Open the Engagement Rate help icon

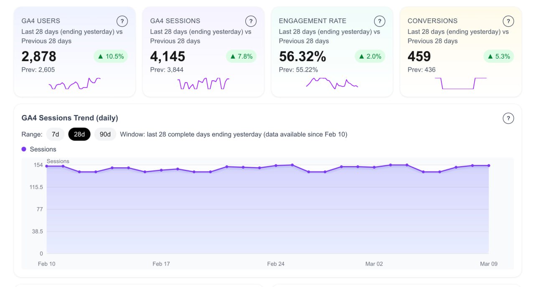379,21
